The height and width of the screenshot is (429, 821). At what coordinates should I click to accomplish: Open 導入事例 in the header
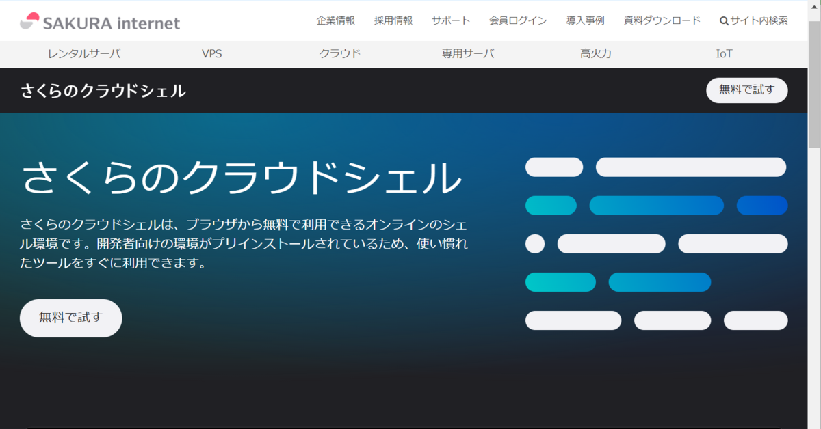coord(585,20)
